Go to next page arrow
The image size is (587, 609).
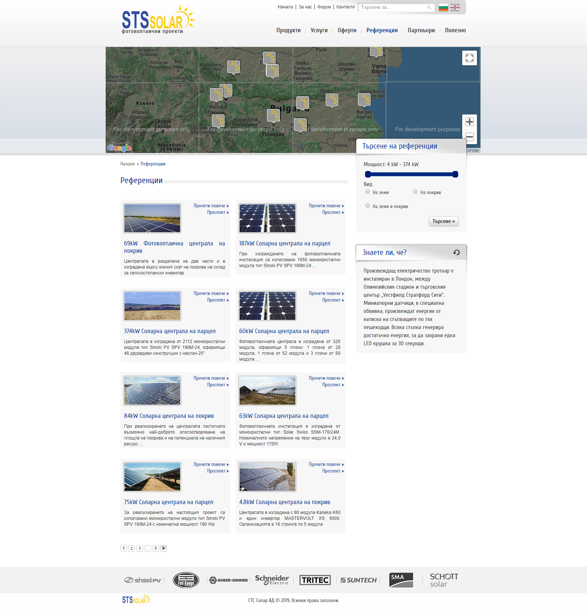(x=164, y=548)
